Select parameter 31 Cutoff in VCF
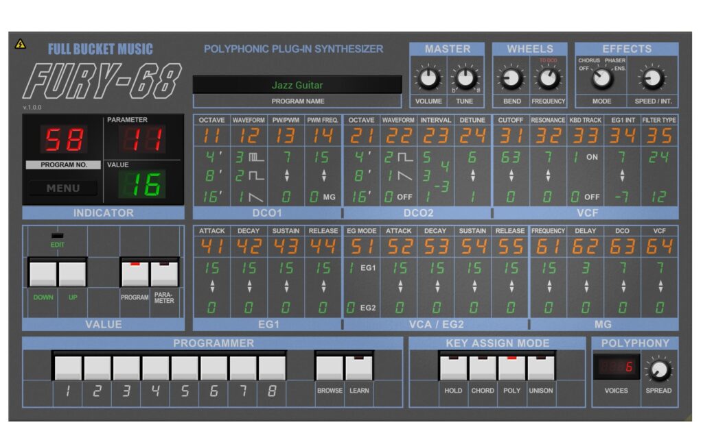The width and height of the screenshot is (703, 429). [x=511, y=136]
